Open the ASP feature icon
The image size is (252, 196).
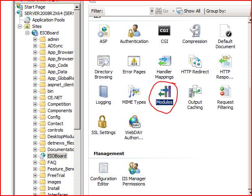click(x=103, y=34)
